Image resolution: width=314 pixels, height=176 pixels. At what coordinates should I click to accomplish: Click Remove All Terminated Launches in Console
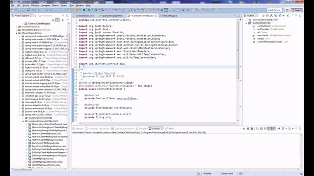[x=252, y=129]
